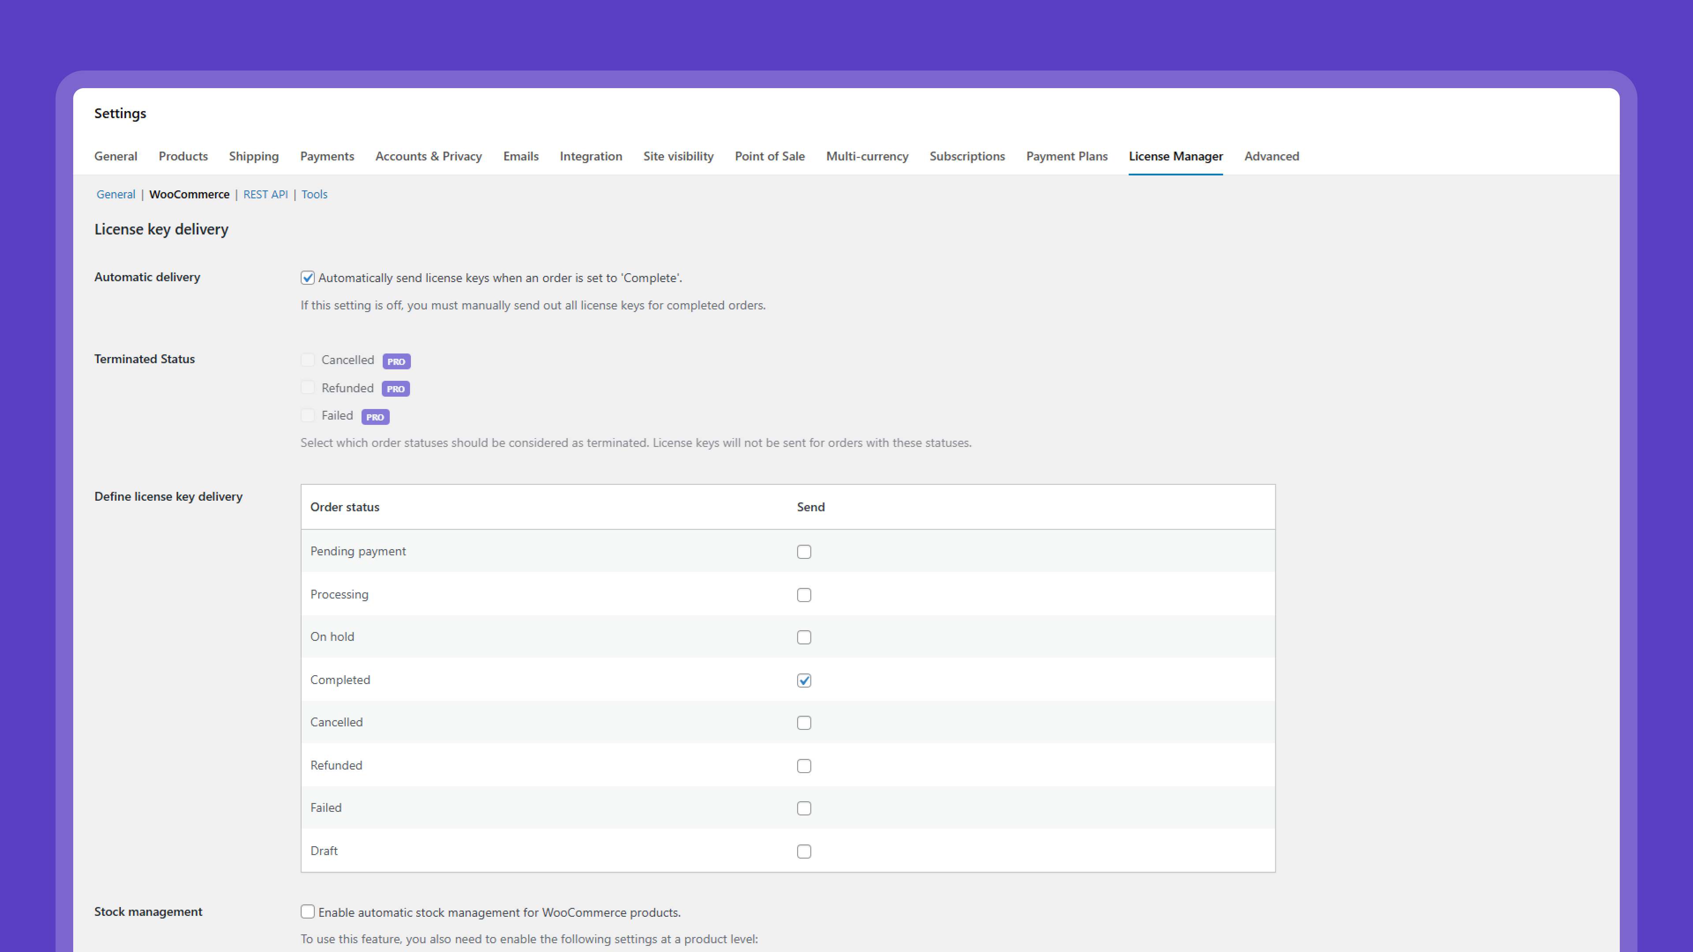
Task: Click the PRO badge next to Failed
Action: [x=375, y=417]
